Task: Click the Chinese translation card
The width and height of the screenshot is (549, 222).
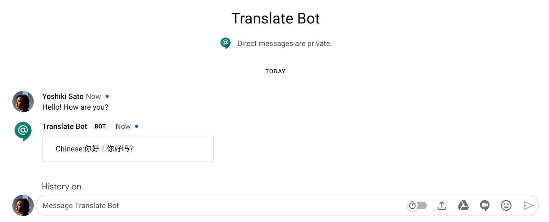Action: 128,149
